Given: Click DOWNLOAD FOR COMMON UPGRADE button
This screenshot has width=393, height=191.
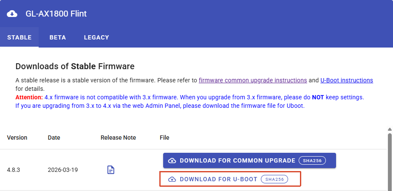Looking at the screenshot, I should point(249,160).
